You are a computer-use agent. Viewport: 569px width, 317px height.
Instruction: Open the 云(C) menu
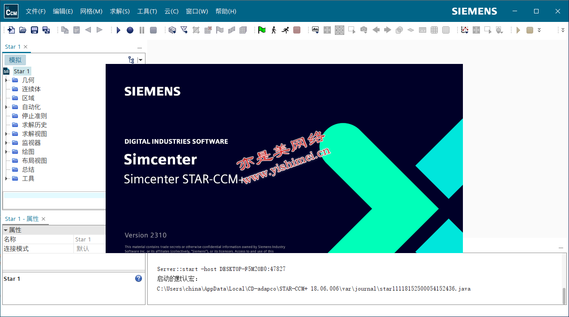coord(171,11)
